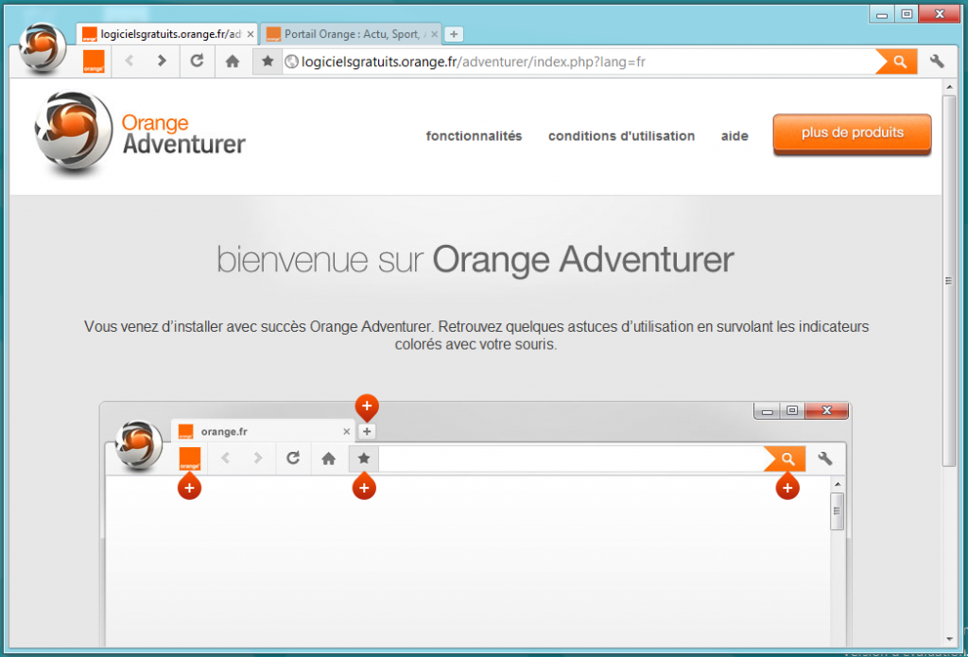Click demo illustration's empty address field

pyautogui.click(x=571, y=458)
